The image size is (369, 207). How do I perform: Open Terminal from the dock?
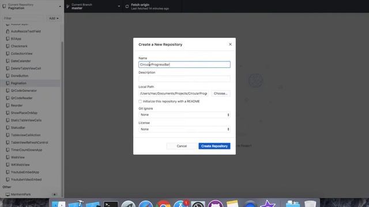pyautogui.click(x=111, y=204)
